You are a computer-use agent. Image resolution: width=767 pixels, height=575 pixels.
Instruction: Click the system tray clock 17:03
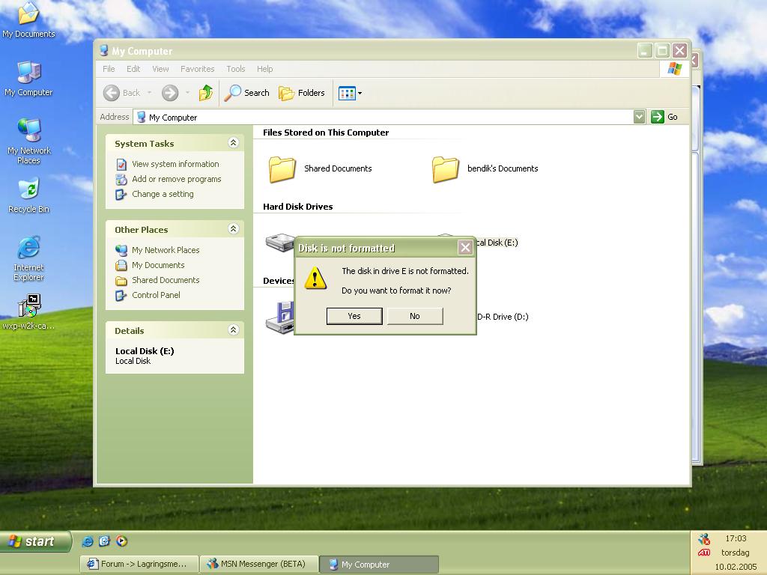point(736,538)
